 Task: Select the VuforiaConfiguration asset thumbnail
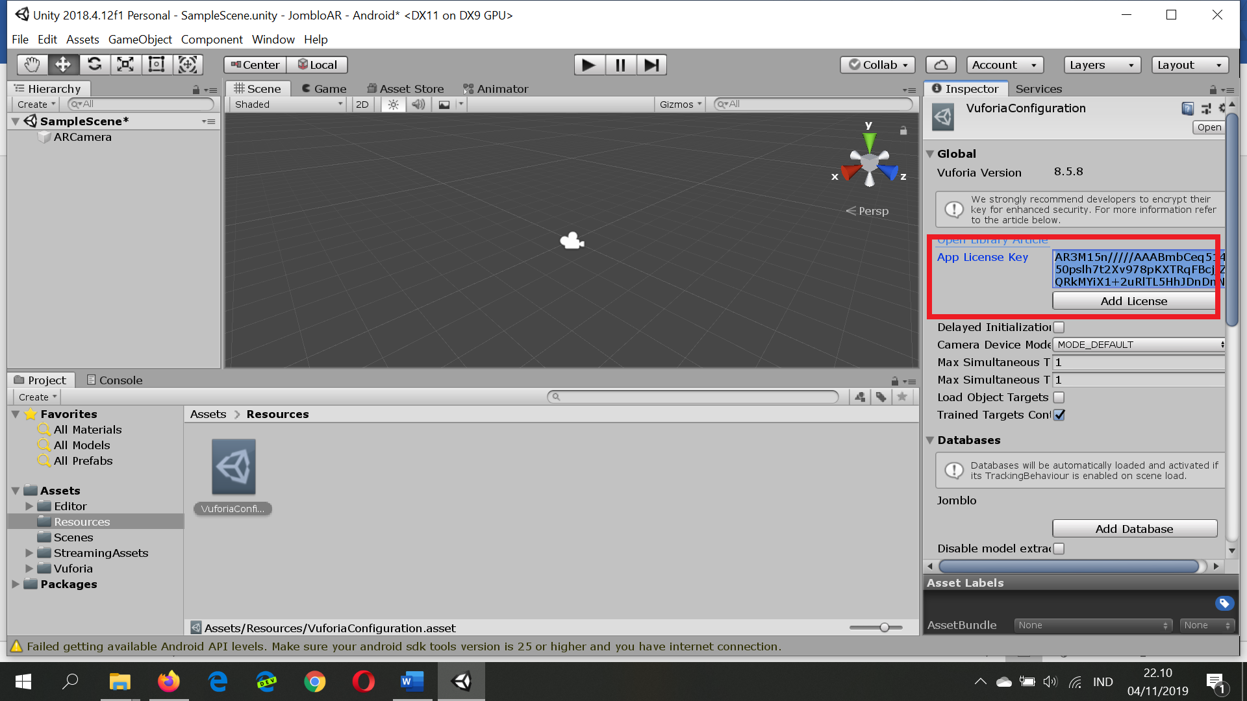pyautogui.click(x=234, y=467)
